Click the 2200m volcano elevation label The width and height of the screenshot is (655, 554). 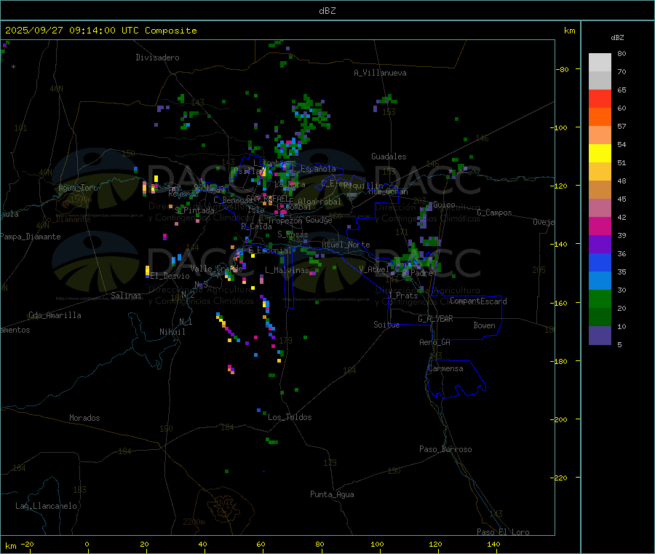tap(194, 522)
